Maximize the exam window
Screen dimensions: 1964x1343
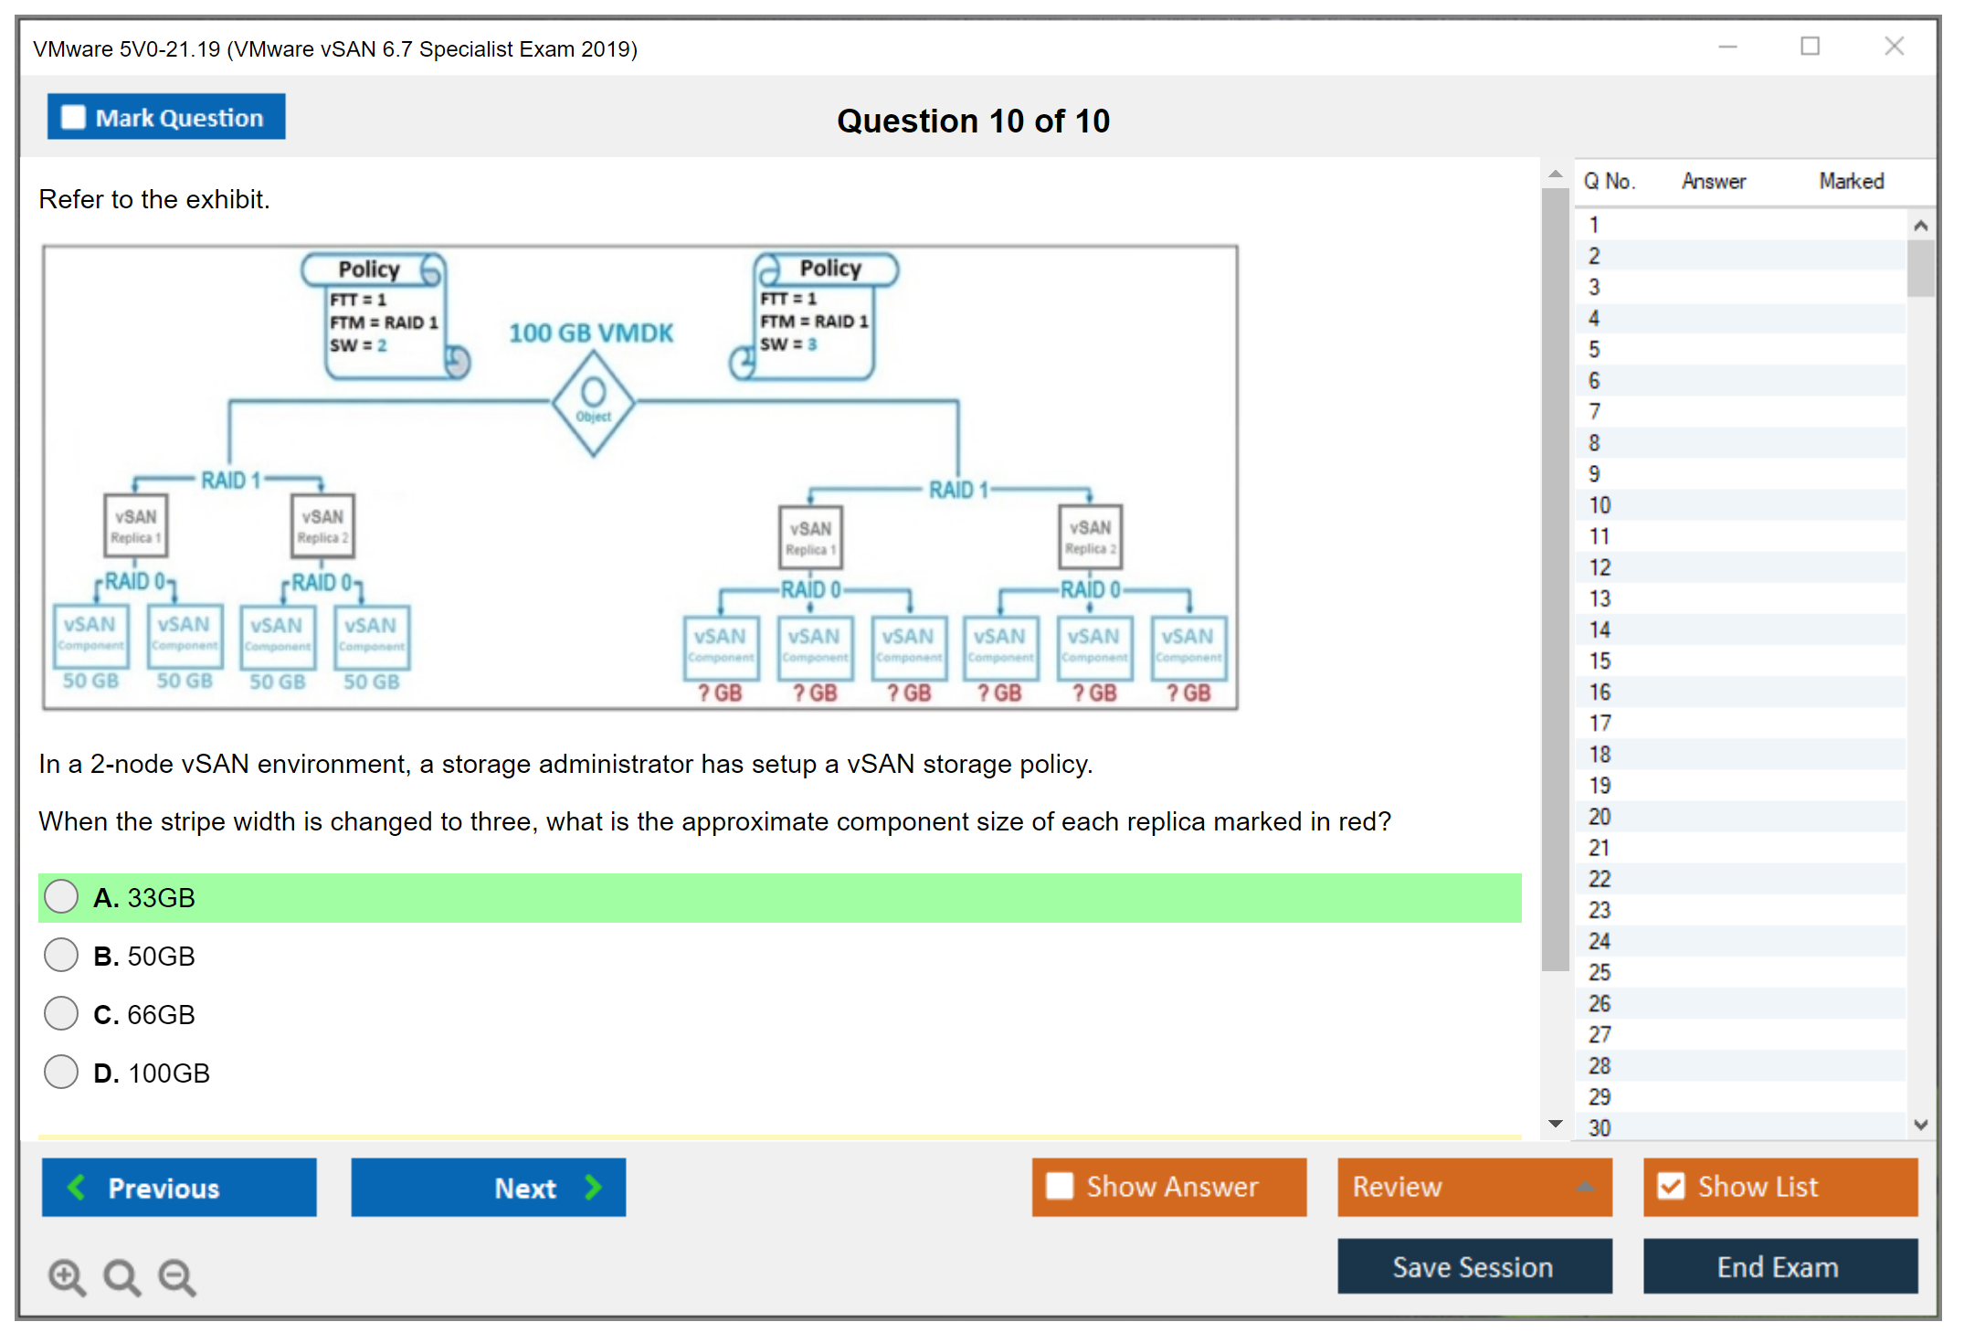point(1810,47)
